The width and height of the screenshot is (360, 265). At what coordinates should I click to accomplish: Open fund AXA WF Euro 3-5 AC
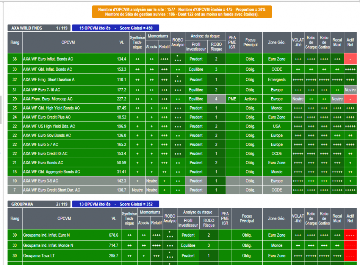pos(41,181)
